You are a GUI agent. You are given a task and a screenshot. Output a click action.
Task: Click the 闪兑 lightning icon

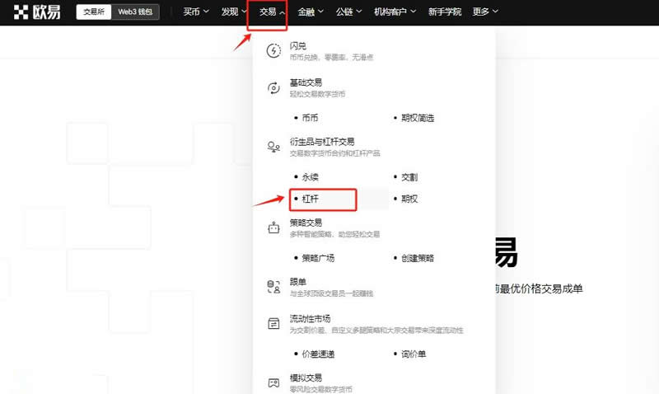(x=273, y=51)
